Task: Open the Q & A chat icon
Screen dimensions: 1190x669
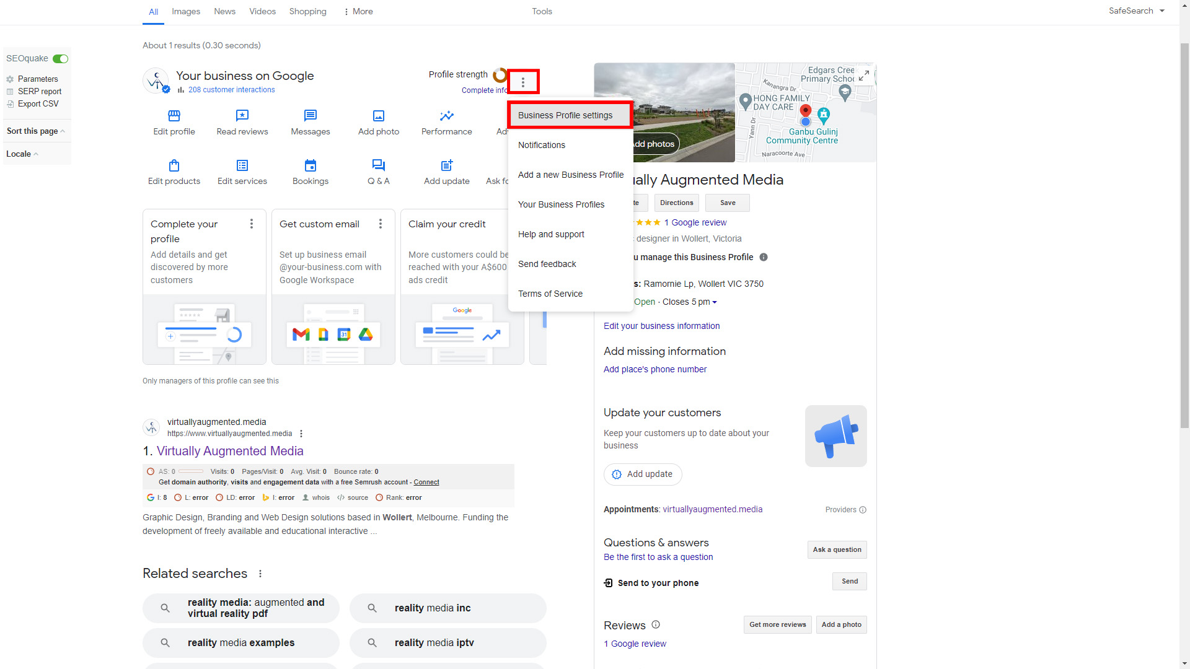Action: (x=379, y=165)
